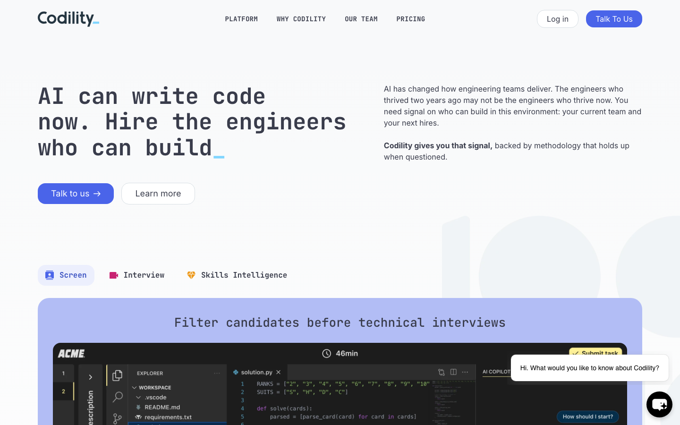Click the RANKS code line
The height and width of the screenshot is (425, 680).
point(343,384)
